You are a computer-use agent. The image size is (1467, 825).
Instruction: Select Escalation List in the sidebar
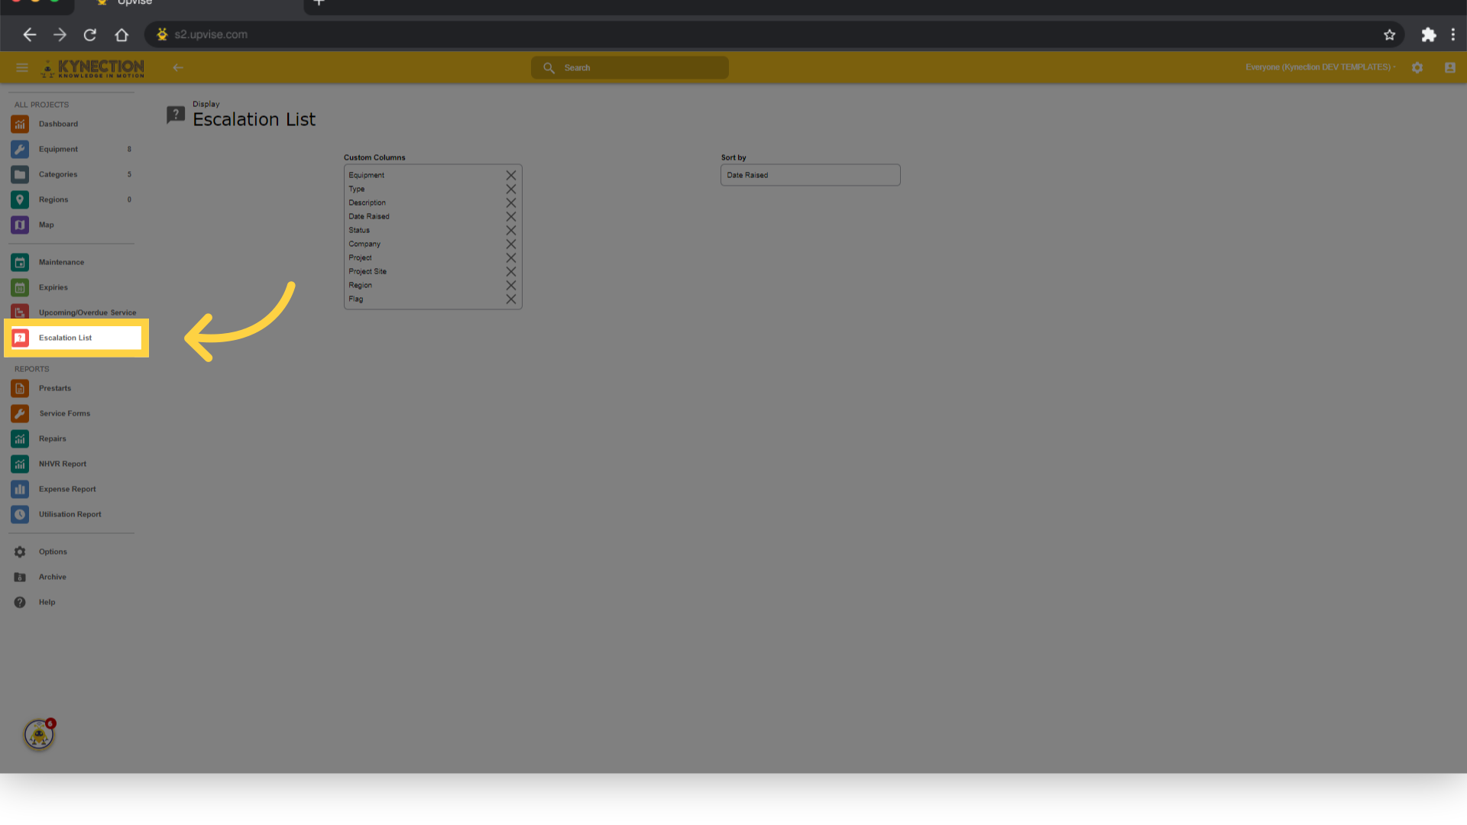(76, 338)
